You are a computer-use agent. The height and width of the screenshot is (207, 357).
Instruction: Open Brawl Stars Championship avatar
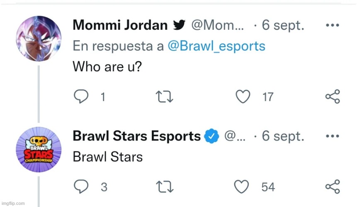point(39,149)
